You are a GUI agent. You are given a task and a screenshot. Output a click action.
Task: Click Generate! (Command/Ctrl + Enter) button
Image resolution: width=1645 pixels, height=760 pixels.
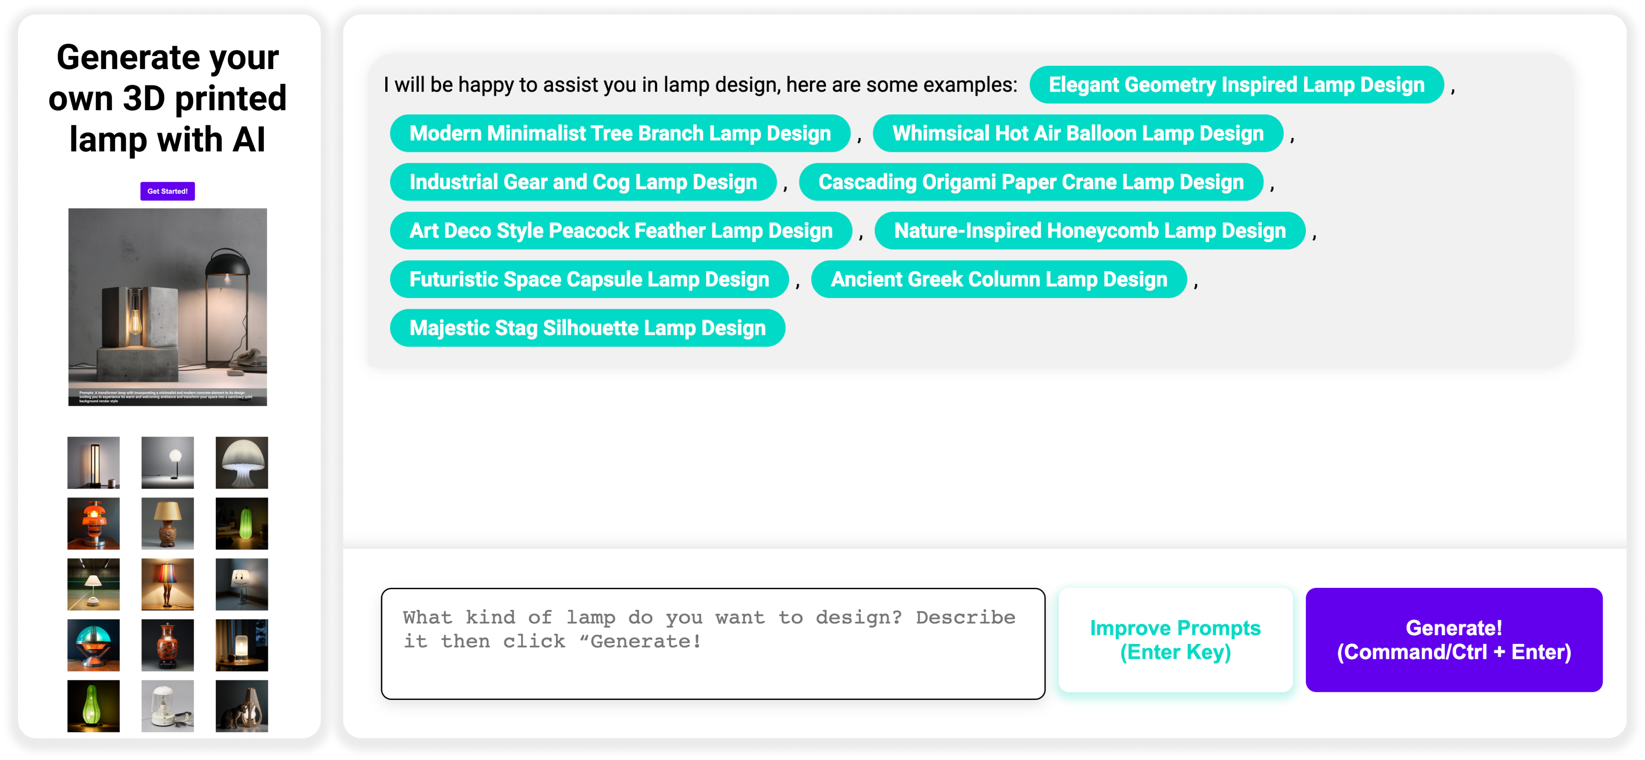coord(1453,639)
